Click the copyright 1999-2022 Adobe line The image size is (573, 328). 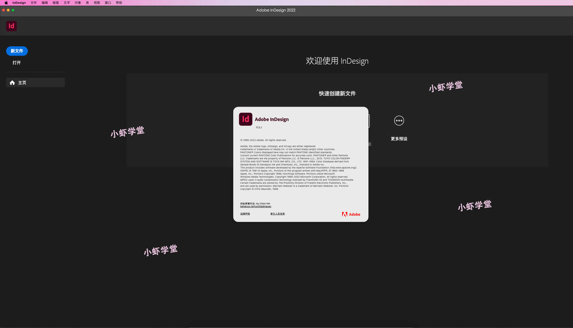coord(263,140)
